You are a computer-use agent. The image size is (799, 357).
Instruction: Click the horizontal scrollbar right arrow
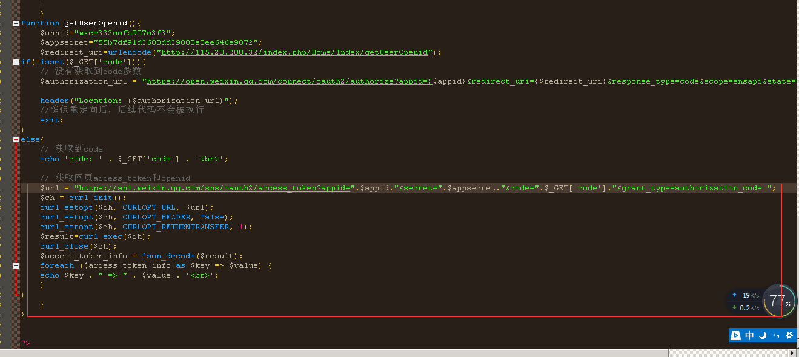coord(792,353)
